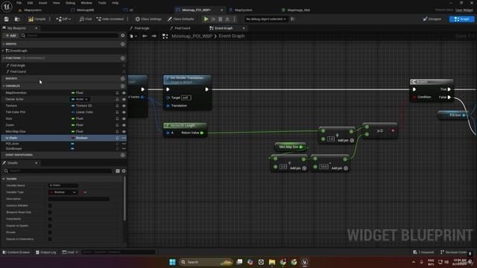The image size is (477, 268).
Task: Switch to the Find Angle graph tab
Action: click(142, 28)
